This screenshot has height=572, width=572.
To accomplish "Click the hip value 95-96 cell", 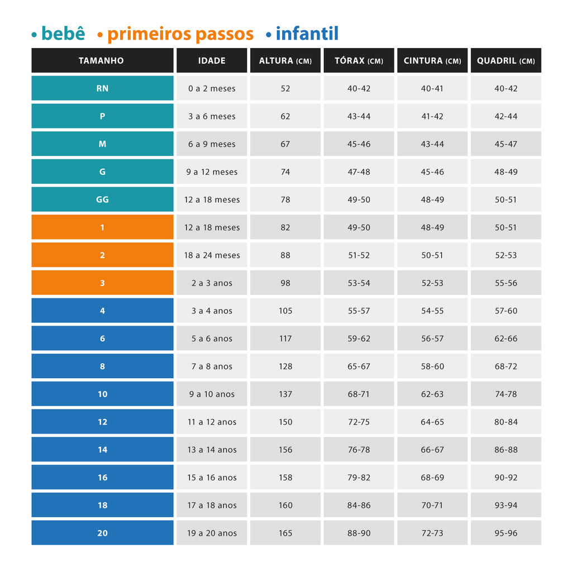I will pos(506,533).
